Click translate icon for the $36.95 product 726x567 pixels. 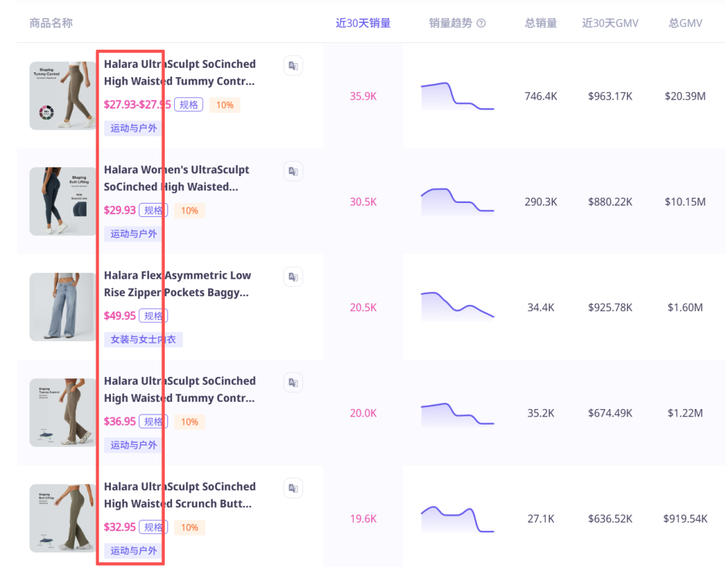[x=293, y=382]
